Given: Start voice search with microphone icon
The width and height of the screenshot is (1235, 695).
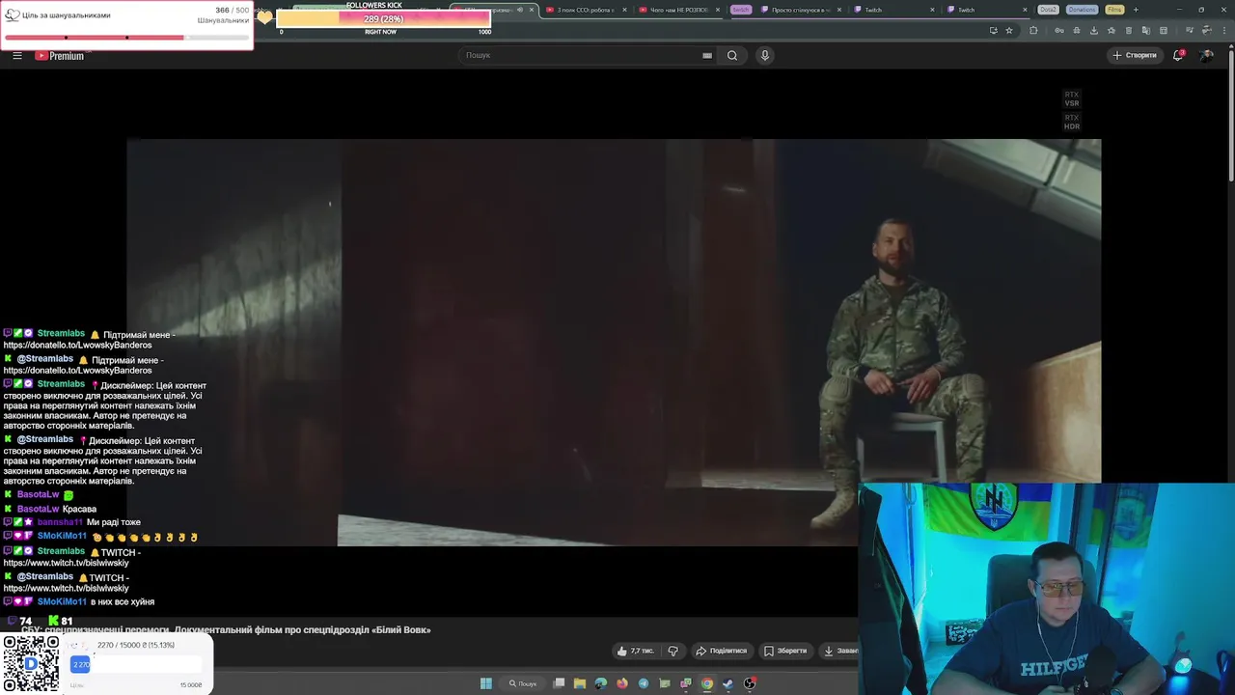Looking at the screenshot, I should [x=765, y=55].
